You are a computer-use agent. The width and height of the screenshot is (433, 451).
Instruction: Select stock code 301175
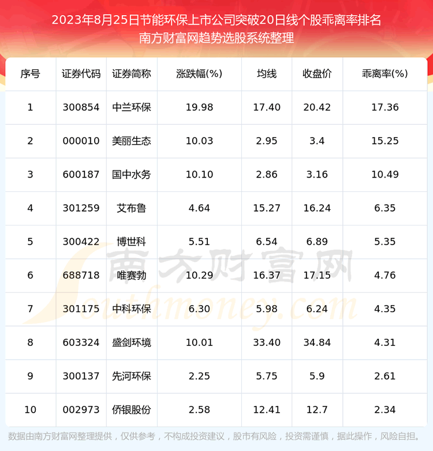81,308
